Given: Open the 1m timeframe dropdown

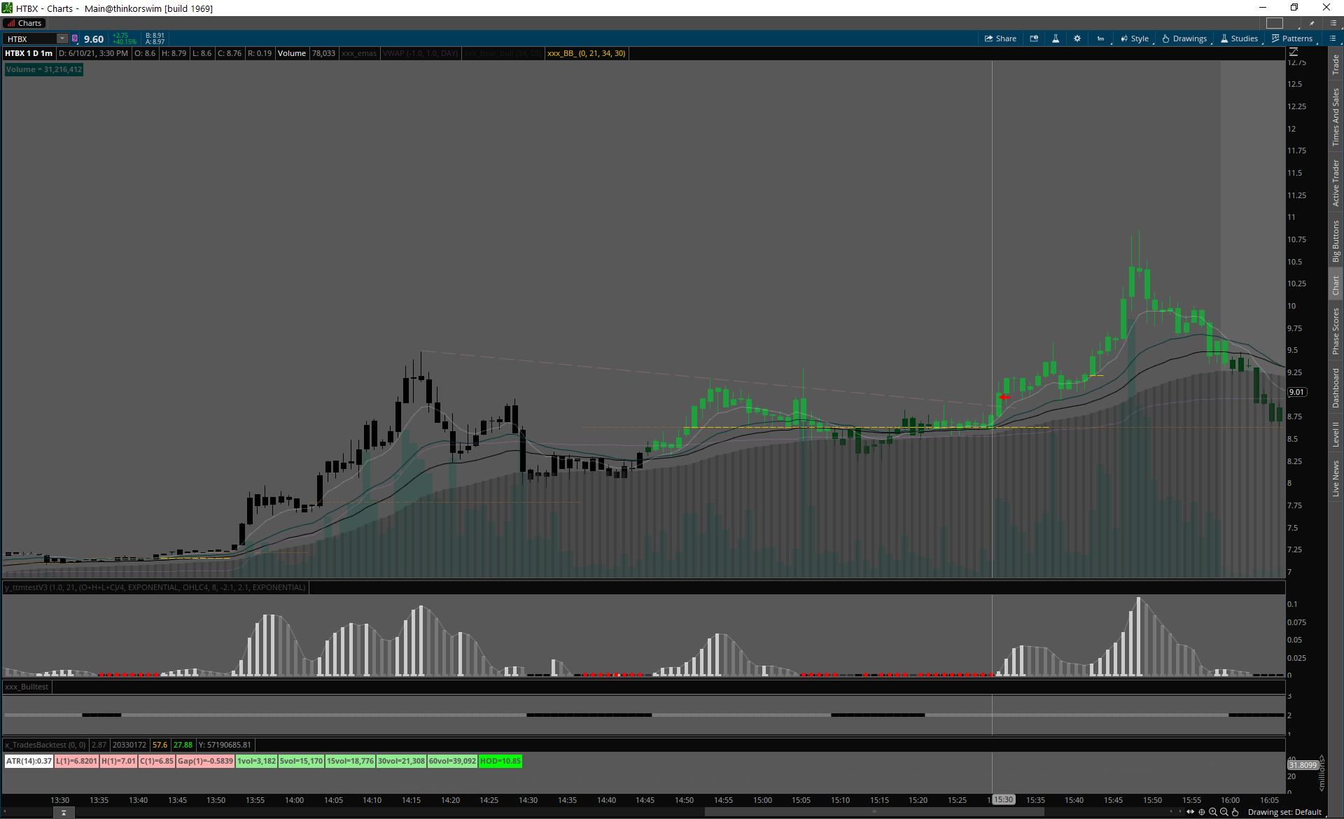Looking at the screenshot, I should click(1102, 38).
